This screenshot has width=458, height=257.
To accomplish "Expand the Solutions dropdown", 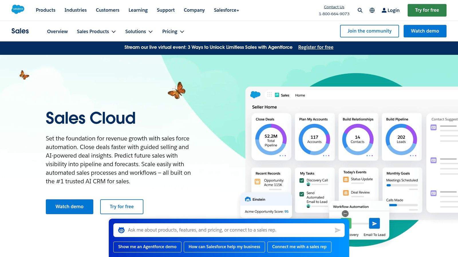I will coord(139,31).
